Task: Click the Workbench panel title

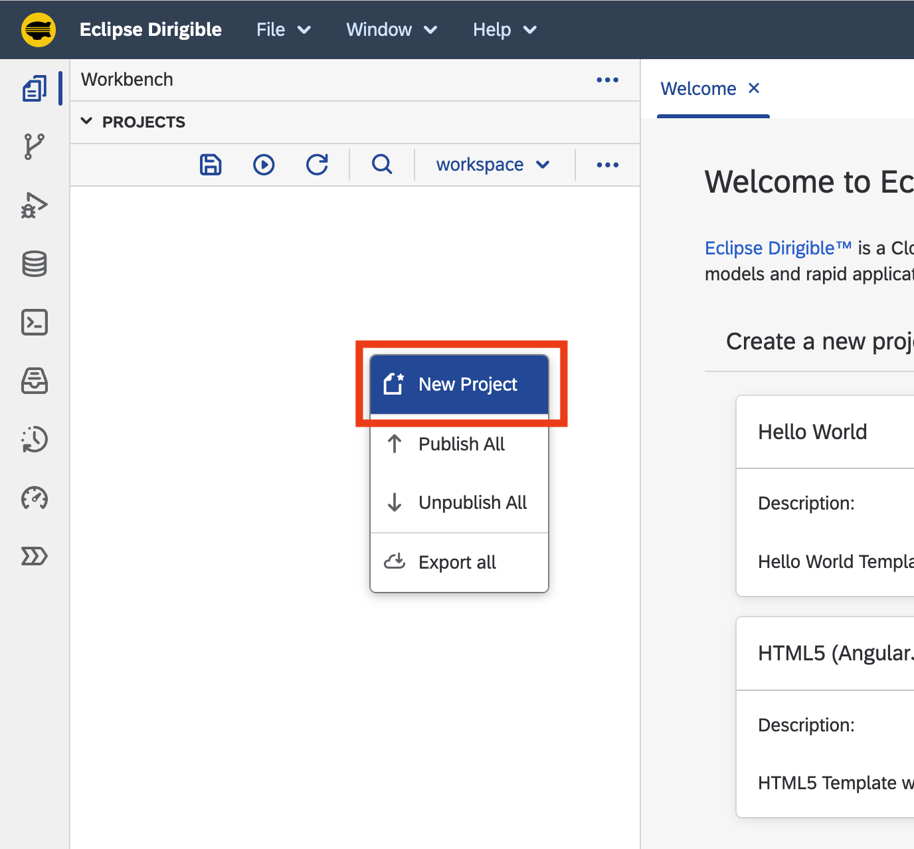Action: (x=127, y=80)
